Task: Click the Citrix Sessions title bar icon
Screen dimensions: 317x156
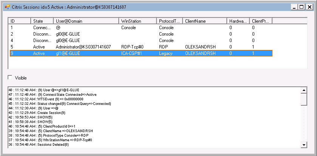Action: click(x=7, y=7)
